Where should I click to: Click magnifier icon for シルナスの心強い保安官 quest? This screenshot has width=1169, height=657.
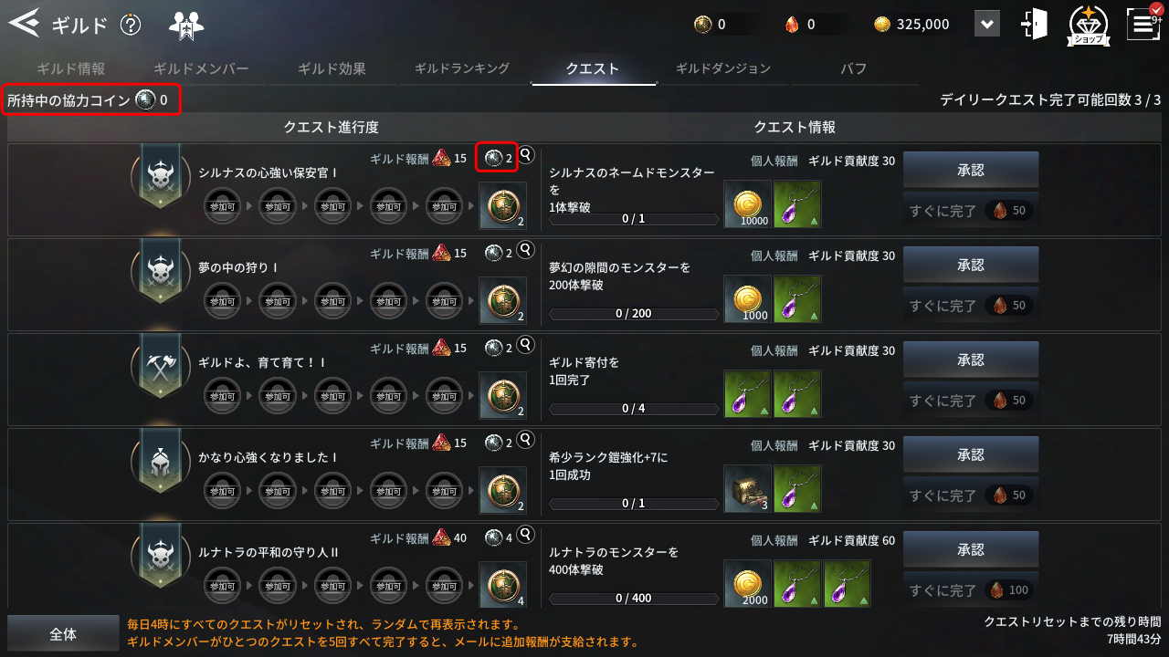tap(526, 155)
